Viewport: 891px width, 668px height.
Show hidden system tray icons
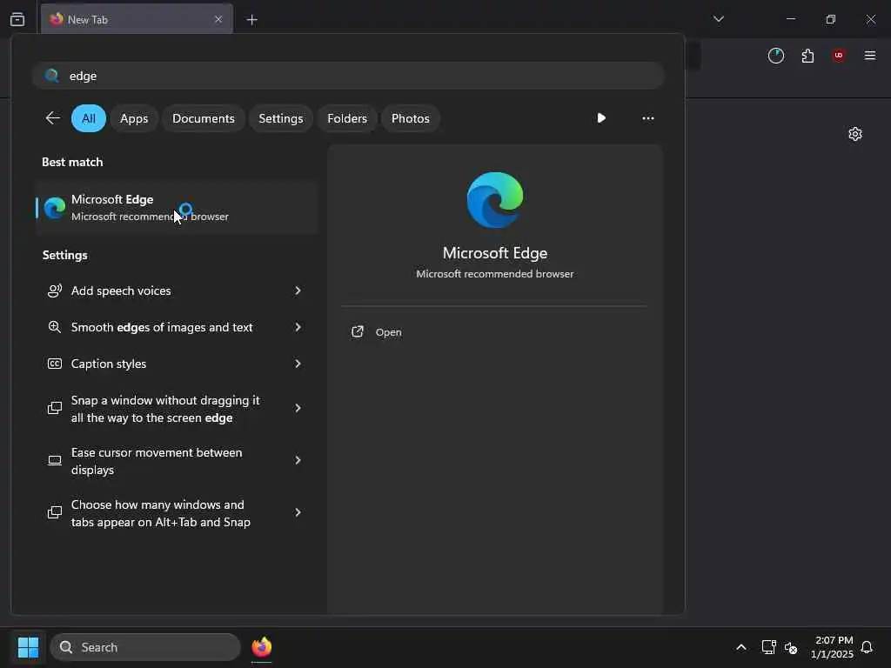coord(741,647)
